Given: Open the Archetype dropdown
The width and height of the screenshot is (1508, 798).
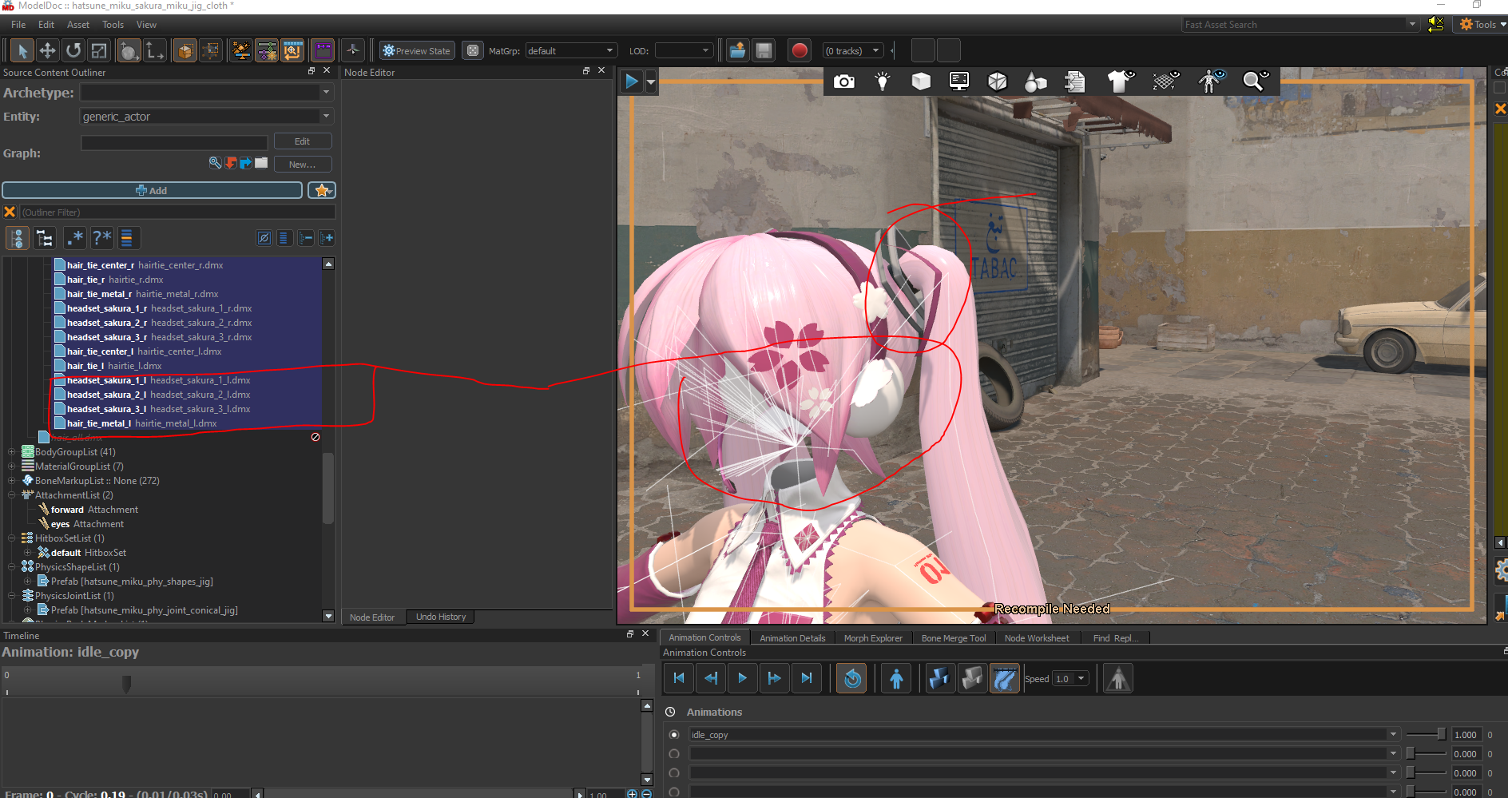Looking at the screenshot, I should pos(326,93).
